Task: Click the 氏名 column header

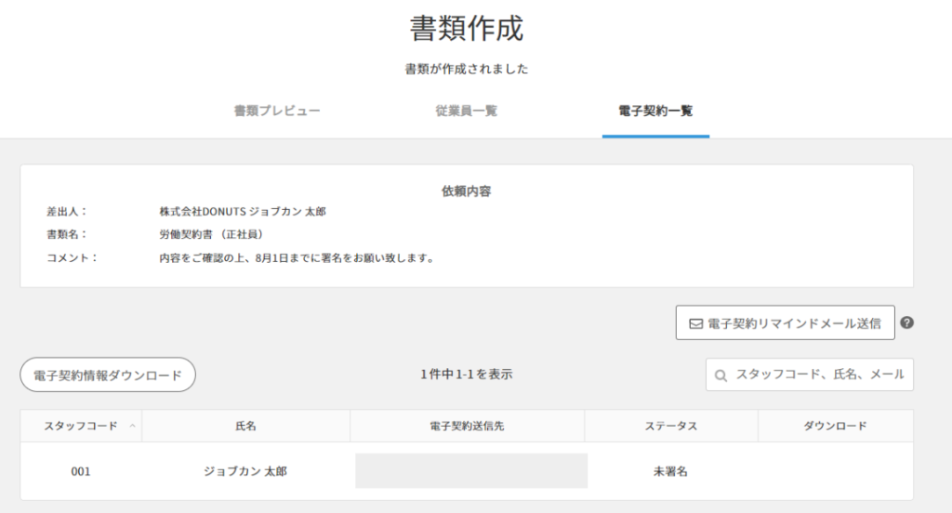Action: coord(245,427)
